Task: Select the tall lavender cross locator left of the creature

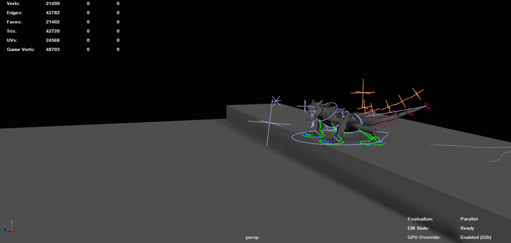Action: tap(269, 123)
